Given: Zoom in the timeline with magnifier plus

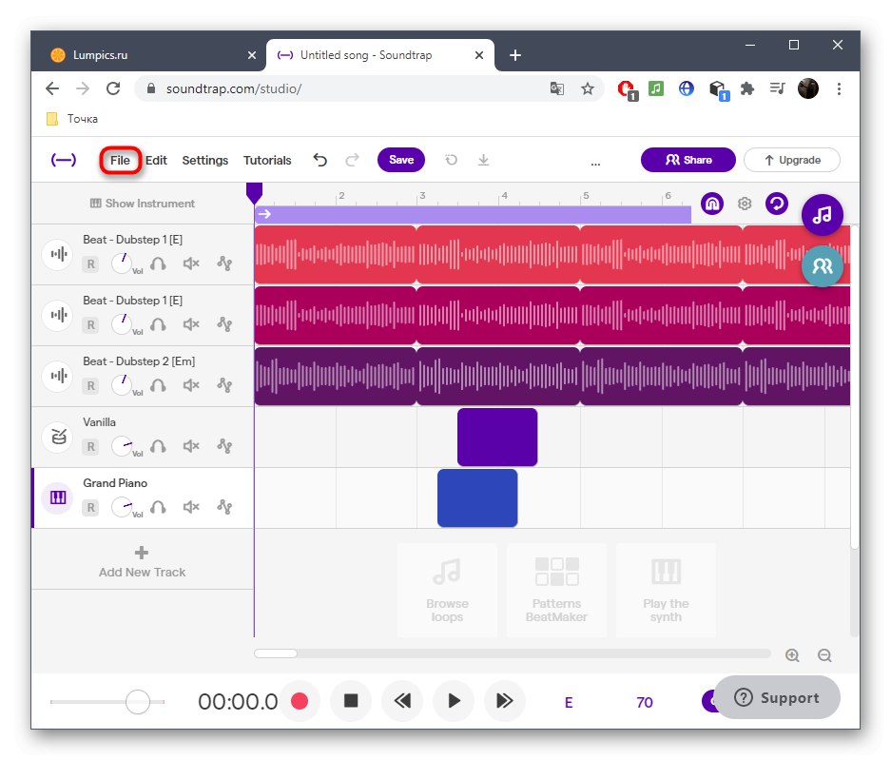Looking at the screenshot, I should click(792, 655).
